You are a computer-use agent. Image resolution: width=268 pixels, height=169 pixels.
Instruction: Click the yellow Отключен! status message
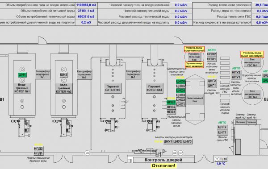163,166
